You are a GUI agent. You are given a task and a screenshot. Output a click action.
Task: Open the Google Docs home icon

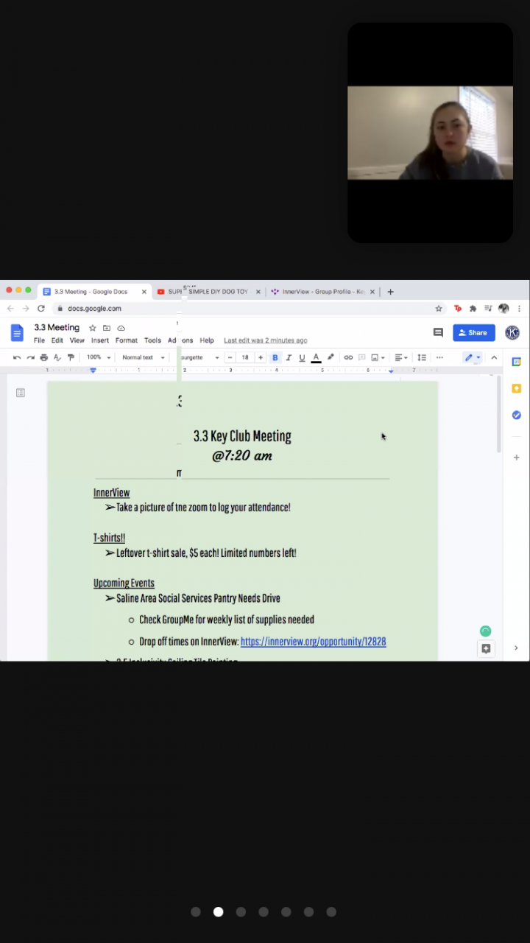[17, 332]
